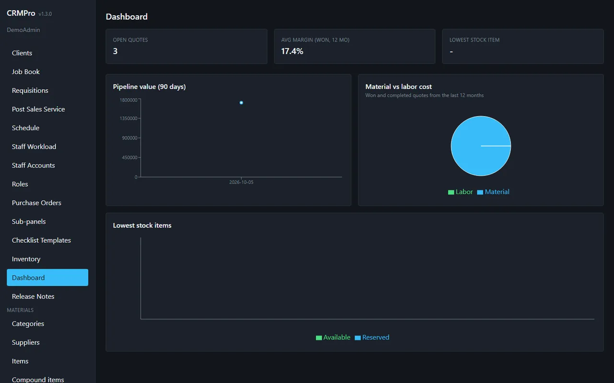614x383 pixels.
Task: Click the "Pipeline value (90 days)" chart title
Action: coord(149,87)
